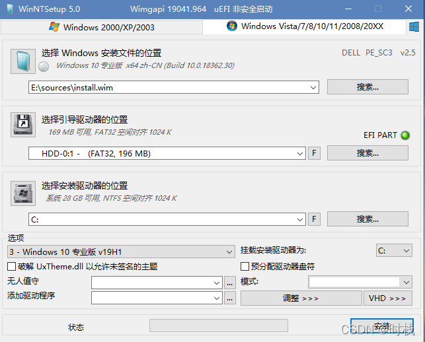Expand the E:\sources\install.wim path dropdown
This screenshot has width=425, height=342.
click(313, 87)
